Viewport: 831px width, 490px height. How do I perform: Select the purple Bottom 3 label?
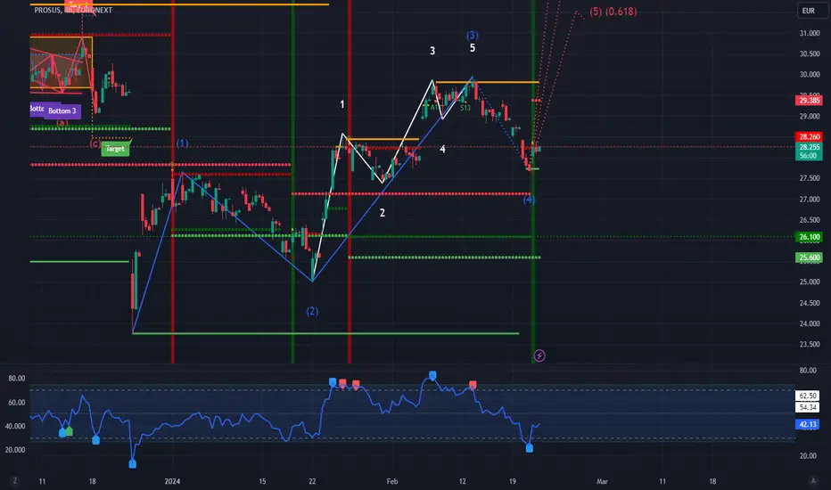62,110
